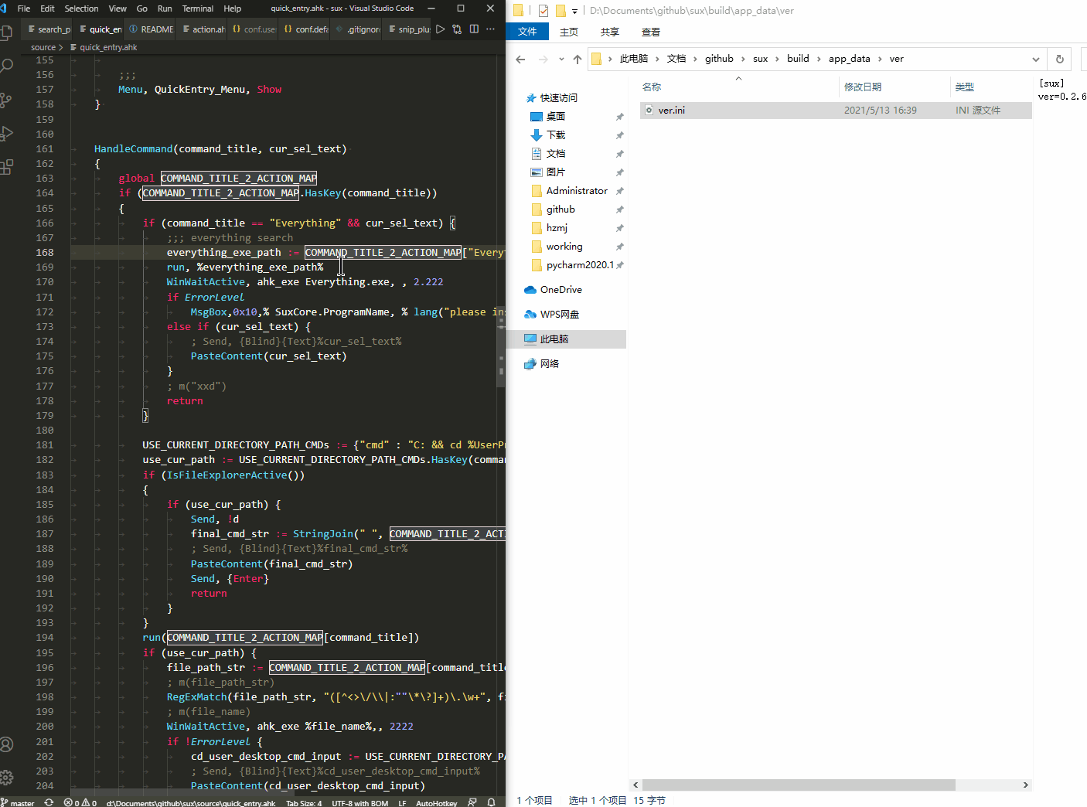Open the errors and warnings count
1087x807 pixels.
80,802
